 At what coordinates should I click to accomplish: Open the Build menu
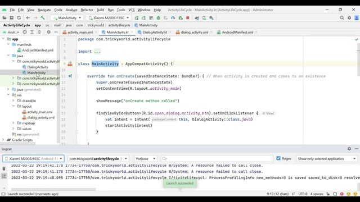pos(100,10)
